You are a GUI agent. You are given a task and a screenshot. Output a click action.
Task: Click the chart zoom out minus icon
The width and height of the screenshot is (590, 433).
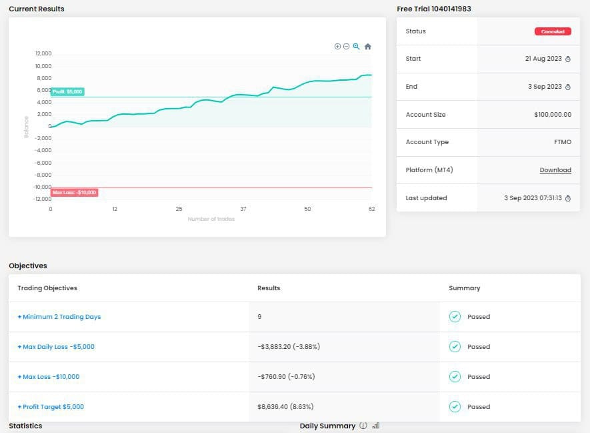click(x=346, y=46)
